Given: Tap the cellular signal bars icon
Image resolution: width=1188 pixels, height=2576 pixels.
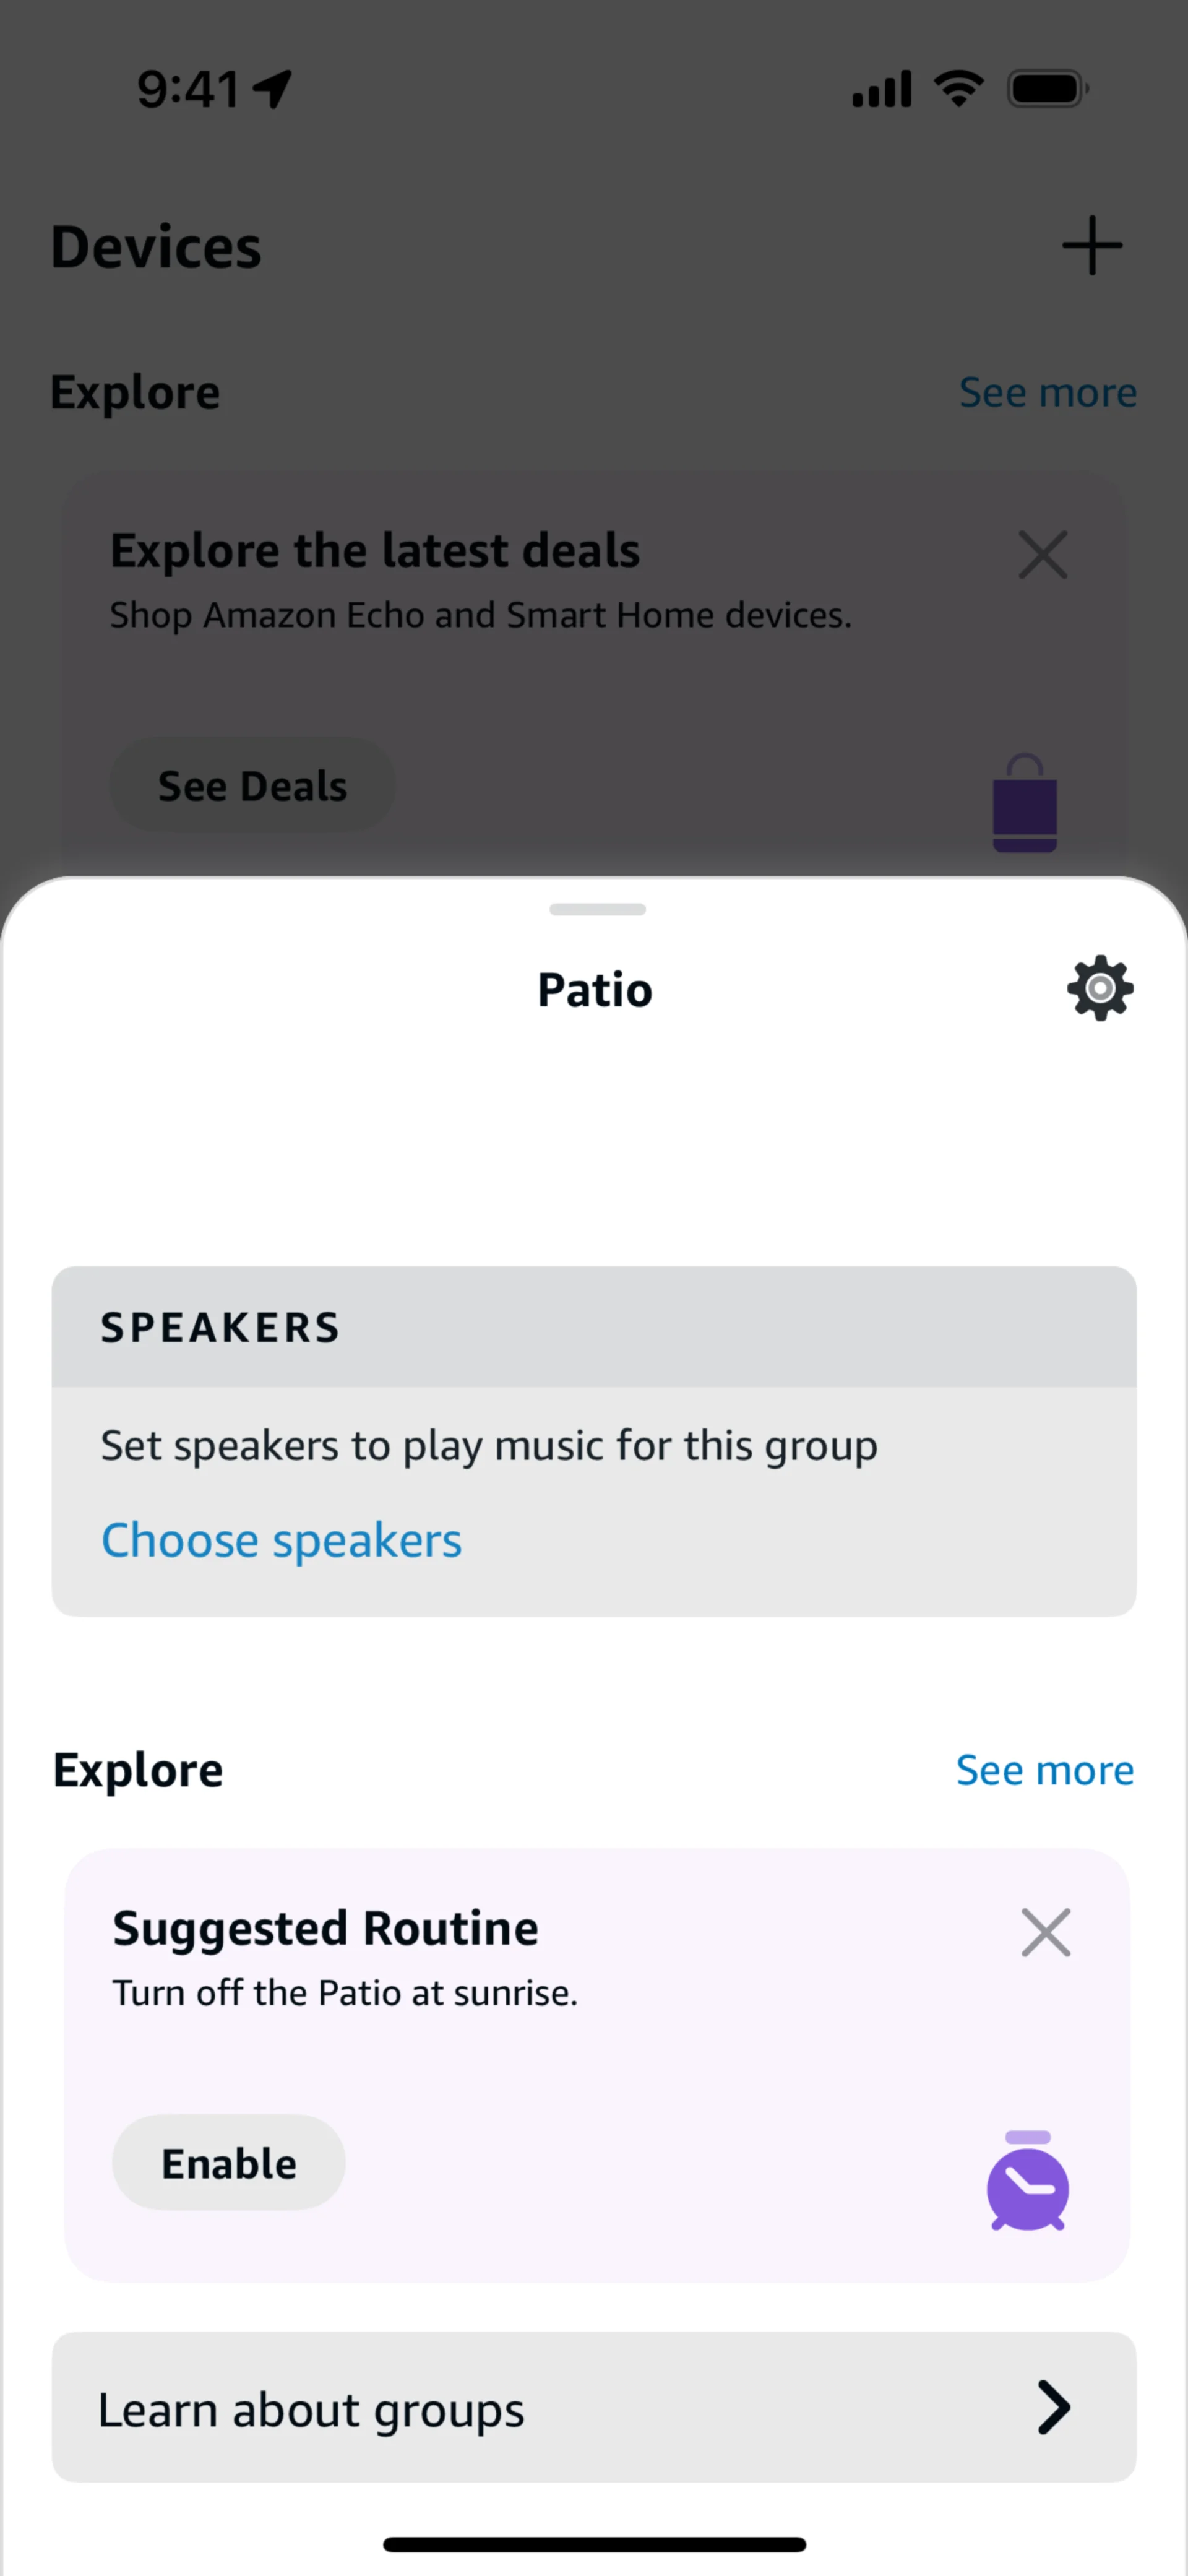Looking at the screenshot, I should pos(881,89).
